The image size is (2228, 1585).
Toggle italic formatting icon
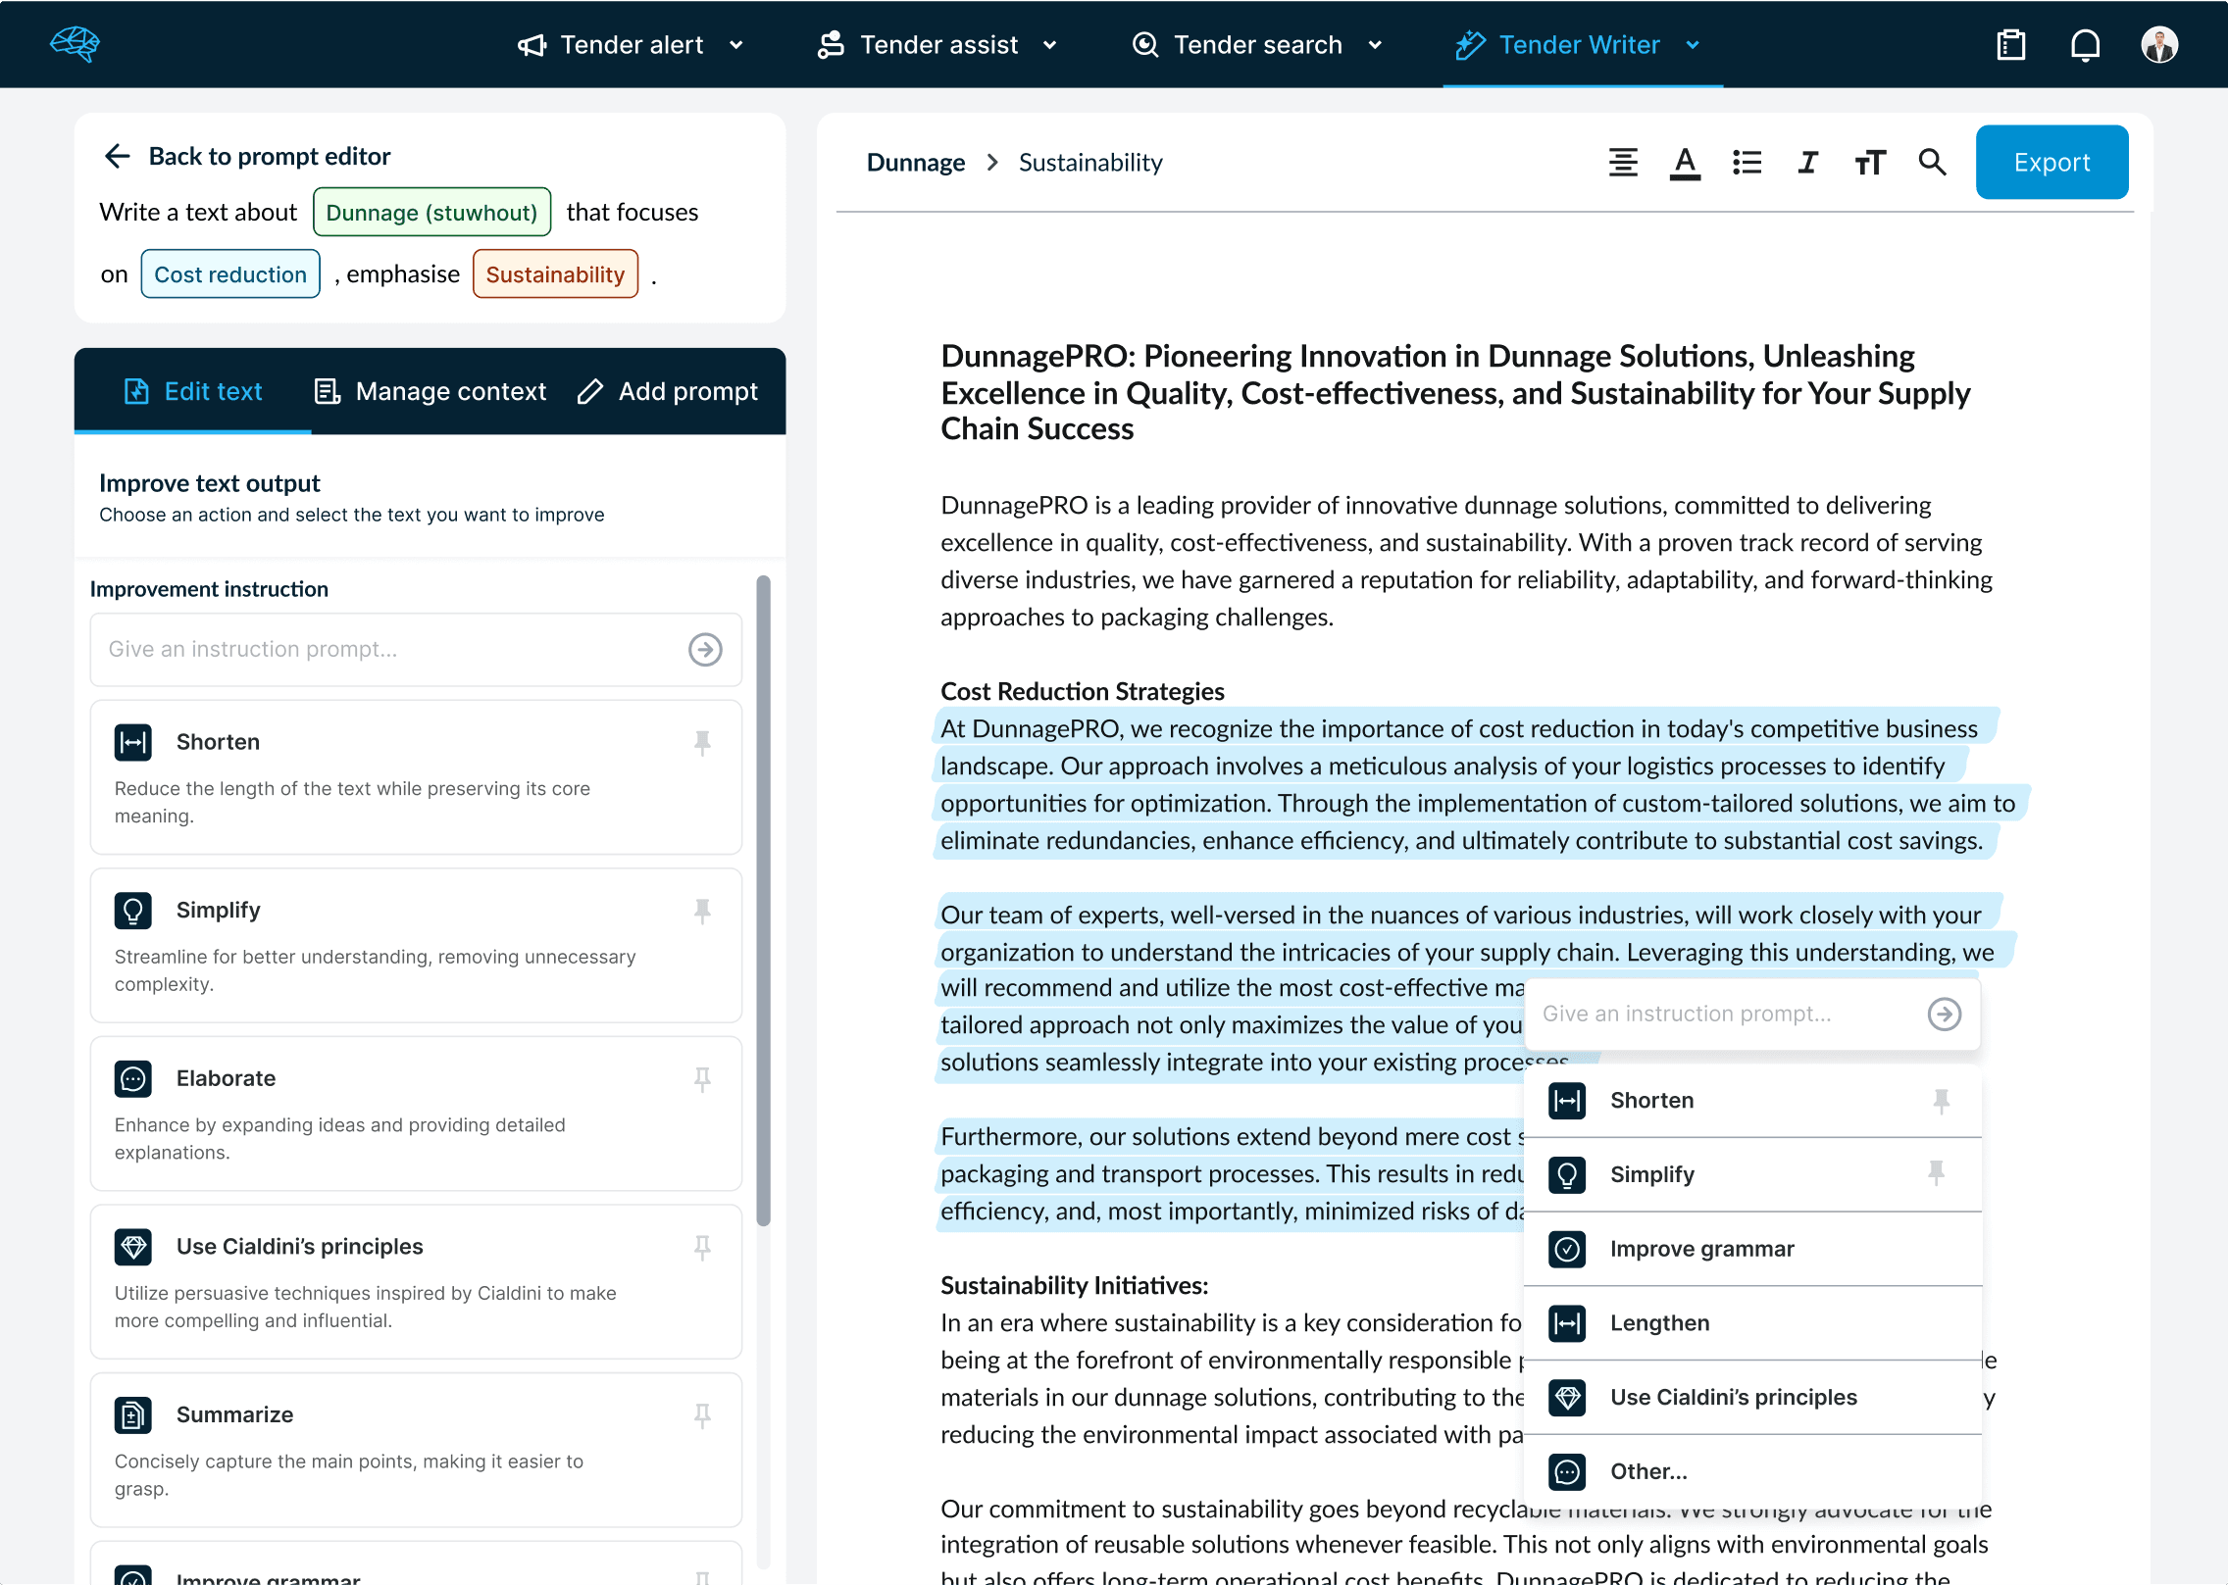[x=1808, y=163]
